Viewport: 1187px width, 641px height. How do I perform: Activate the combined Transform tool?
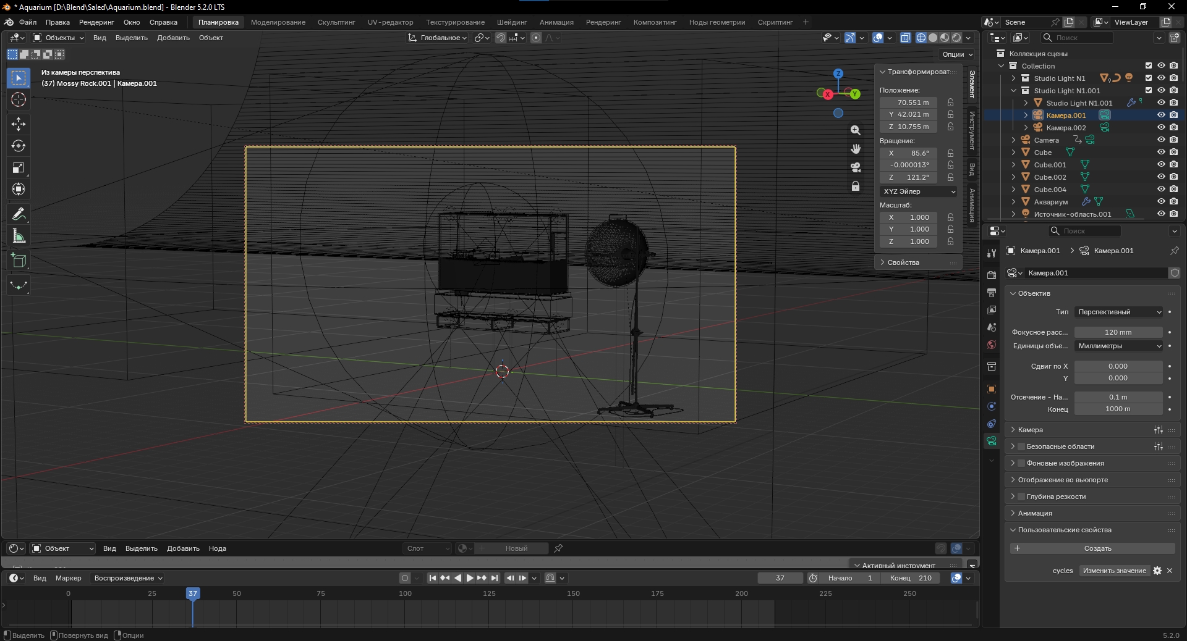[x=19, y=189]
